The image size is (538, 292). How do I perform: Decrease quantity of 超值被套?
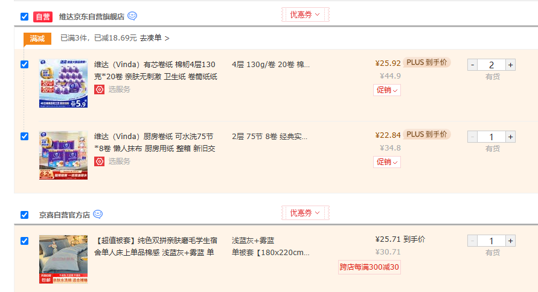pyautogui.click(x=472, y=241)
